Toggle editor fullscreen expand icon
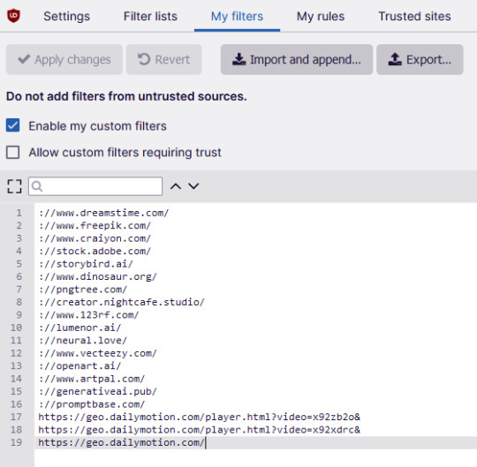Viewport: 477px width, 467px height. 14,186
